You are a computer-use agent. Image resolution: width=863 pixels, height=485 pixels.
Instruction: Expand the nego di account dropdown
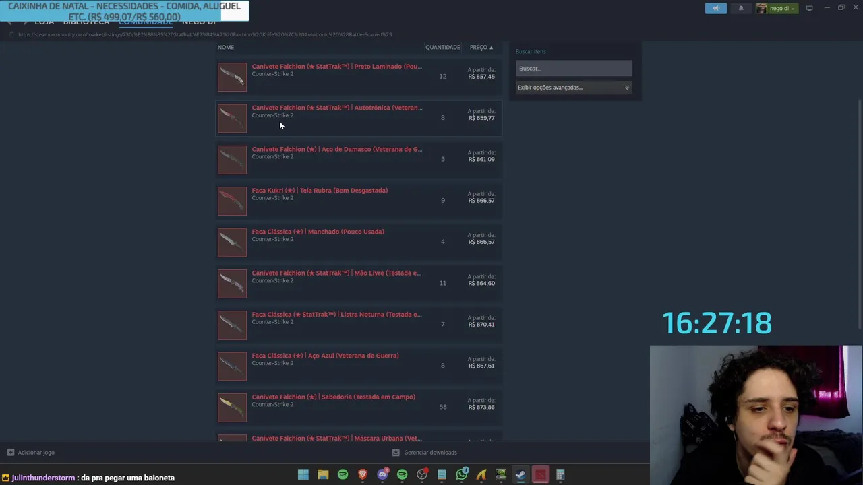[x=782, y=9]
